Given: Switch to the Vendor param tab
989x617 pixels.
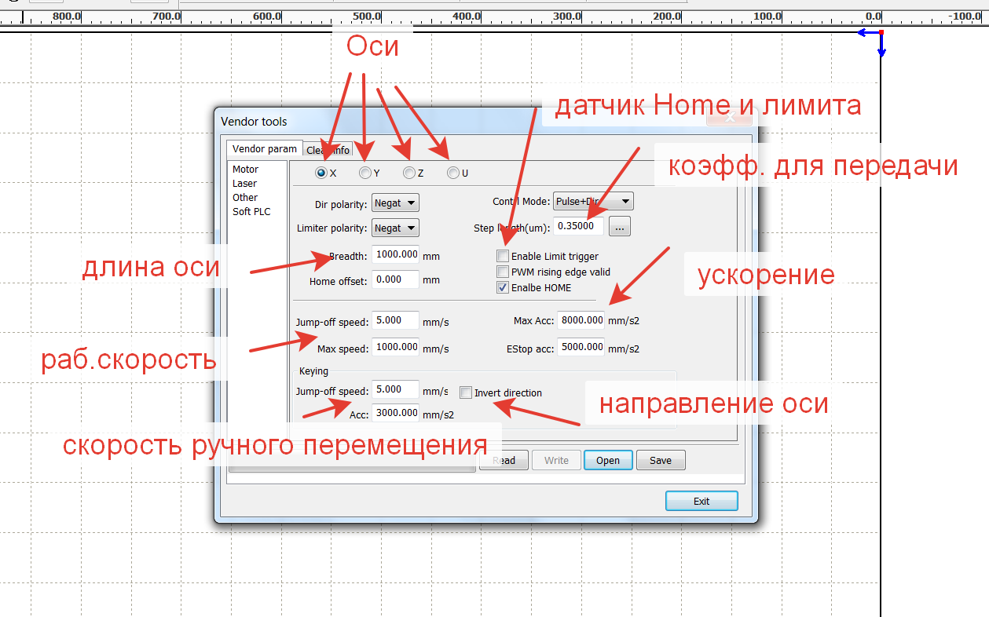Looking at the screenshot, I should click(x=265, y=148).
